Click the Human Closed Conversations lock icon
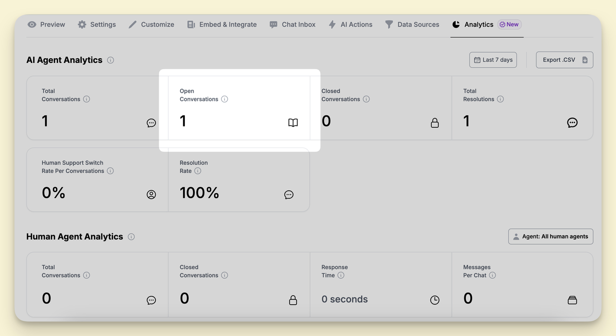This screenshot has height=336, width=616. 293,300
